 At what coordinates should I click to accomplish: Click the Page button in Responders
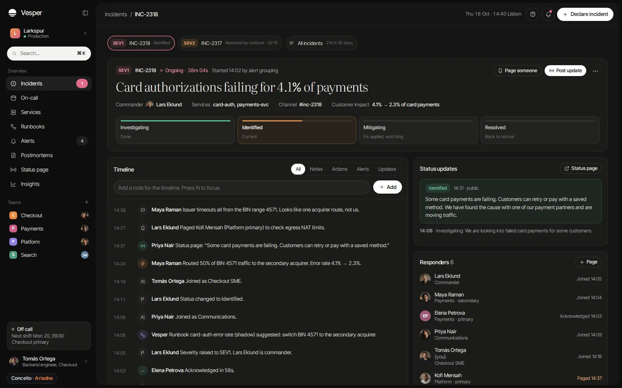click(x=588, y=262)
